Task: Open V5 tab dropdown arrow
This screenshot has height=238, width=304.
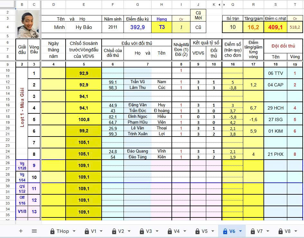Action: click(213, 231)
